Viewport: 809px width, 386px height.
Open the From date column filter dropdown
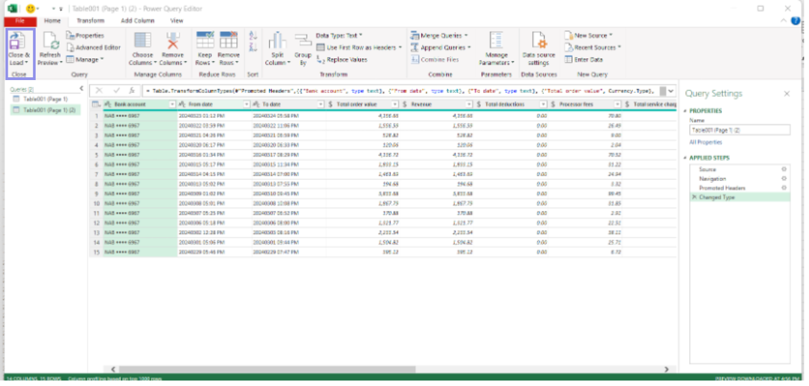(x=246, y=105)
